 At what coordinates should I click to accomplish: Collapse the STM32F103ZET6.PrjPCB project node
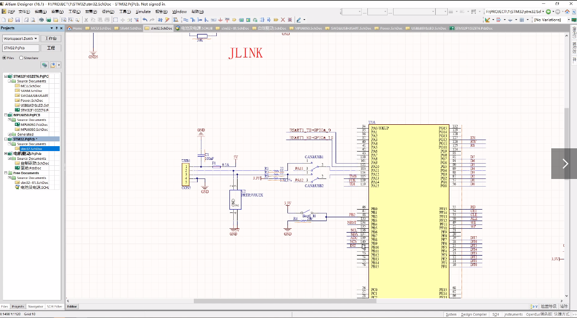[5, 76]
